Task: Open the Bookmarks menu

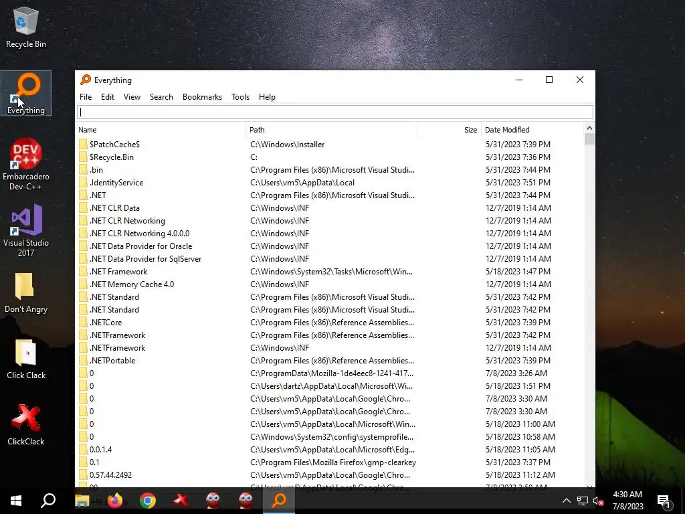Action: [202, 97]
